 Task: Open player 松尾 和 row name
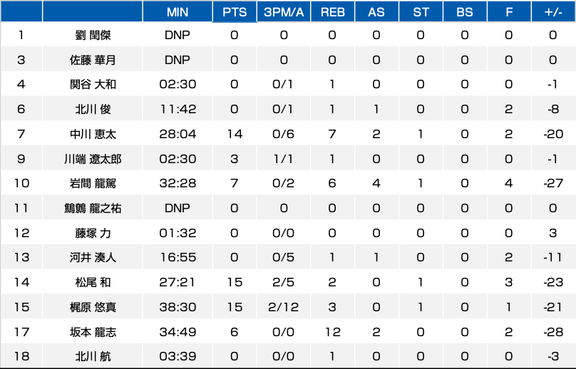93,282
